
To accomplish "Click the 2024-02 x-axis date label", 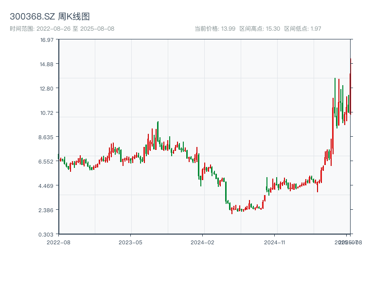I will click(x=203, y=242).
